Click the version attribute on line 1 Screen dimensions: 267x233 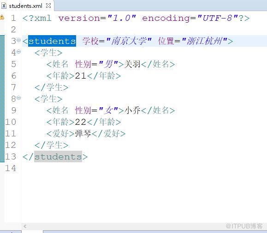pos(79,18)
